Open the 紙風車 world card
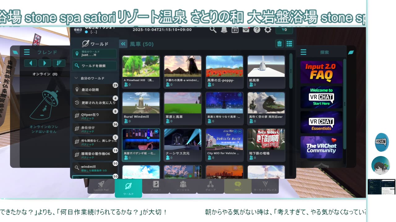This screenshot has height=222, width=396. click(266, 72)
